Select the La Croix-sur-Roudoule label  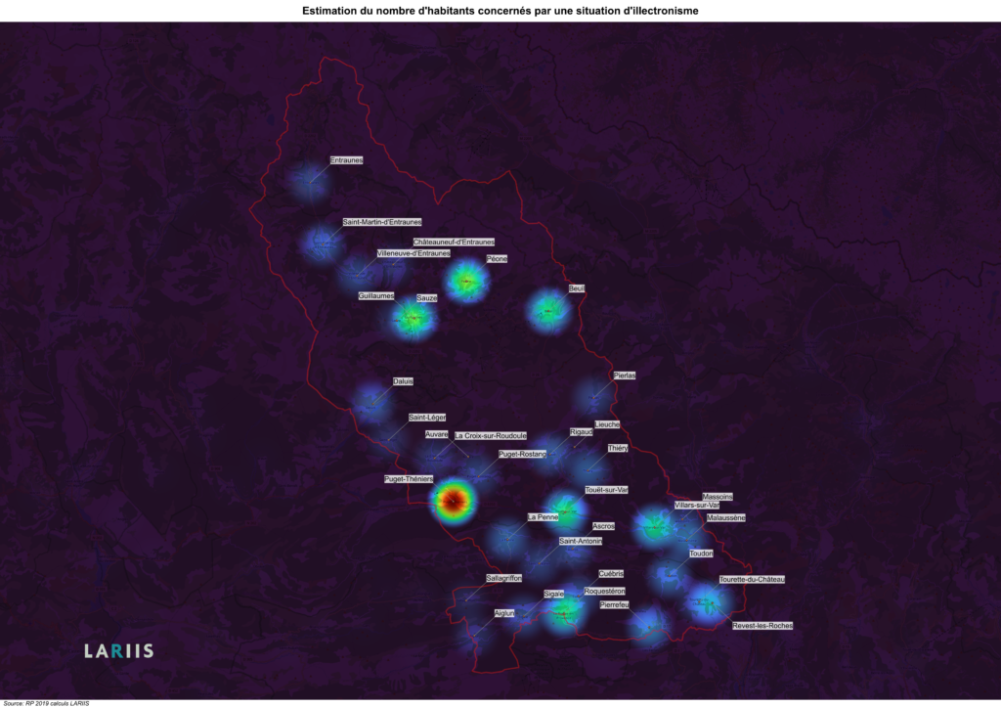(x=491, y=435)
